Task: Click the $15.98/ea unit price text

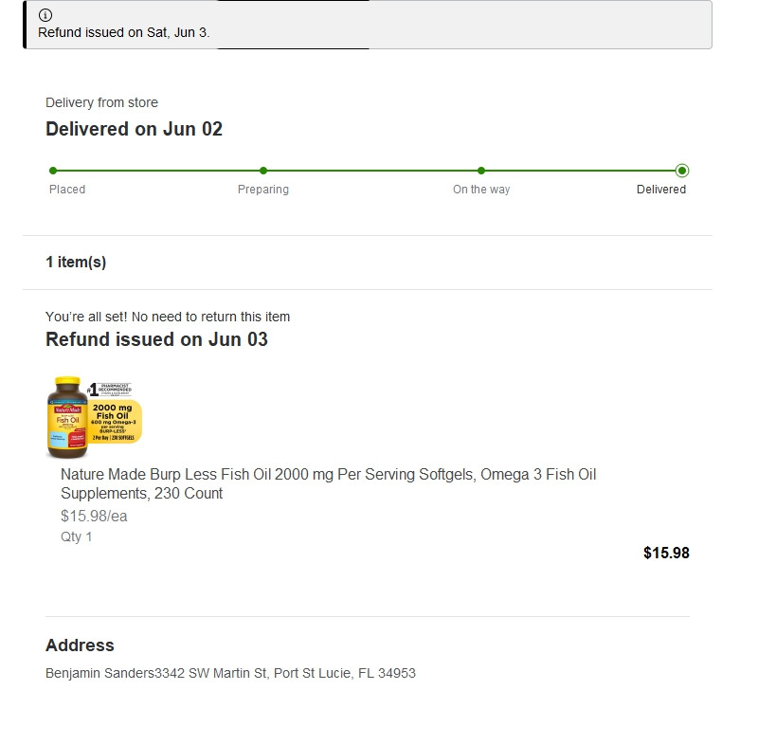Action: [x=94, y=517]
